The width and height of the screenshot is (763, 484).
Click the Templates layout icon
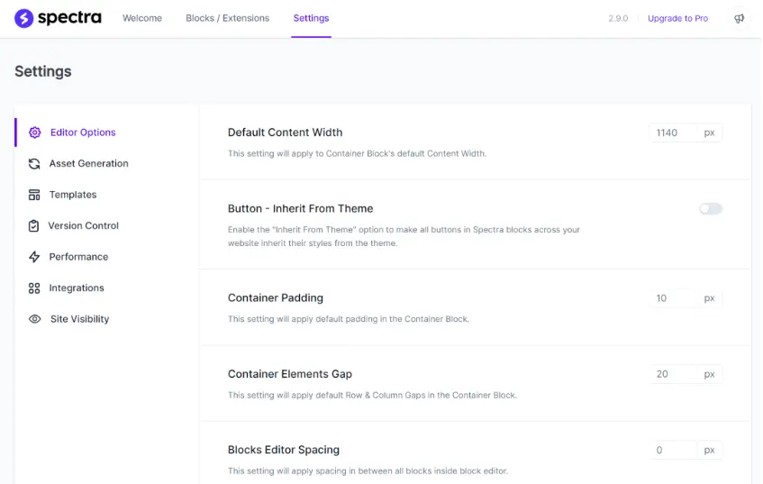tap(34, 195)
